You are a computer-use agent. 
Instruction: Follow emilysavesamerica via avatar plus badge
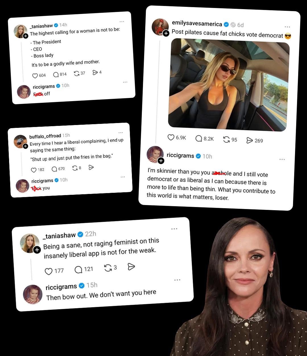(166, 33)
